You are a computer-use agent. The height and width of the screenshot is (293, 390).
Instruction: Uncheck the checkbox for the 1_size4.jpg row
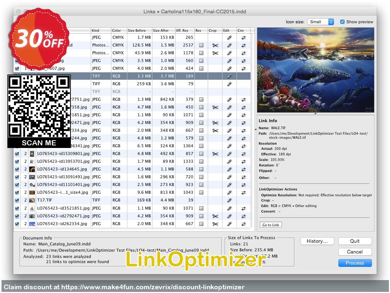coord(17,193)
